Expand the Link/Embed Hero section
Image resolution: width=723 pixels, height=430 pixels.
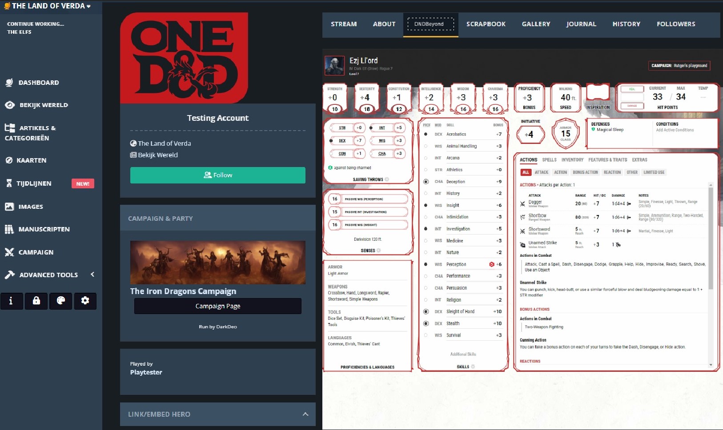point(218,414)
